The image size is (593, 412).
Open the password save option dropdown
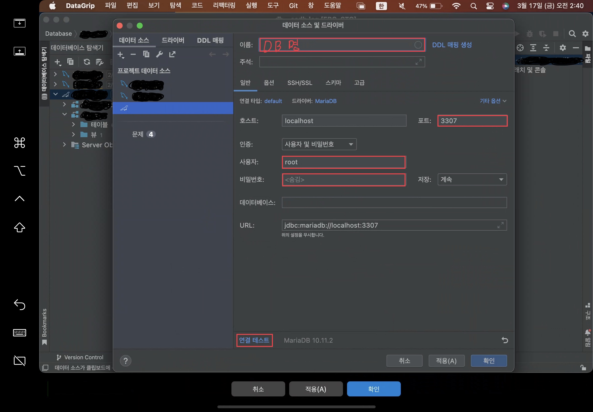(x=472, y=179)
